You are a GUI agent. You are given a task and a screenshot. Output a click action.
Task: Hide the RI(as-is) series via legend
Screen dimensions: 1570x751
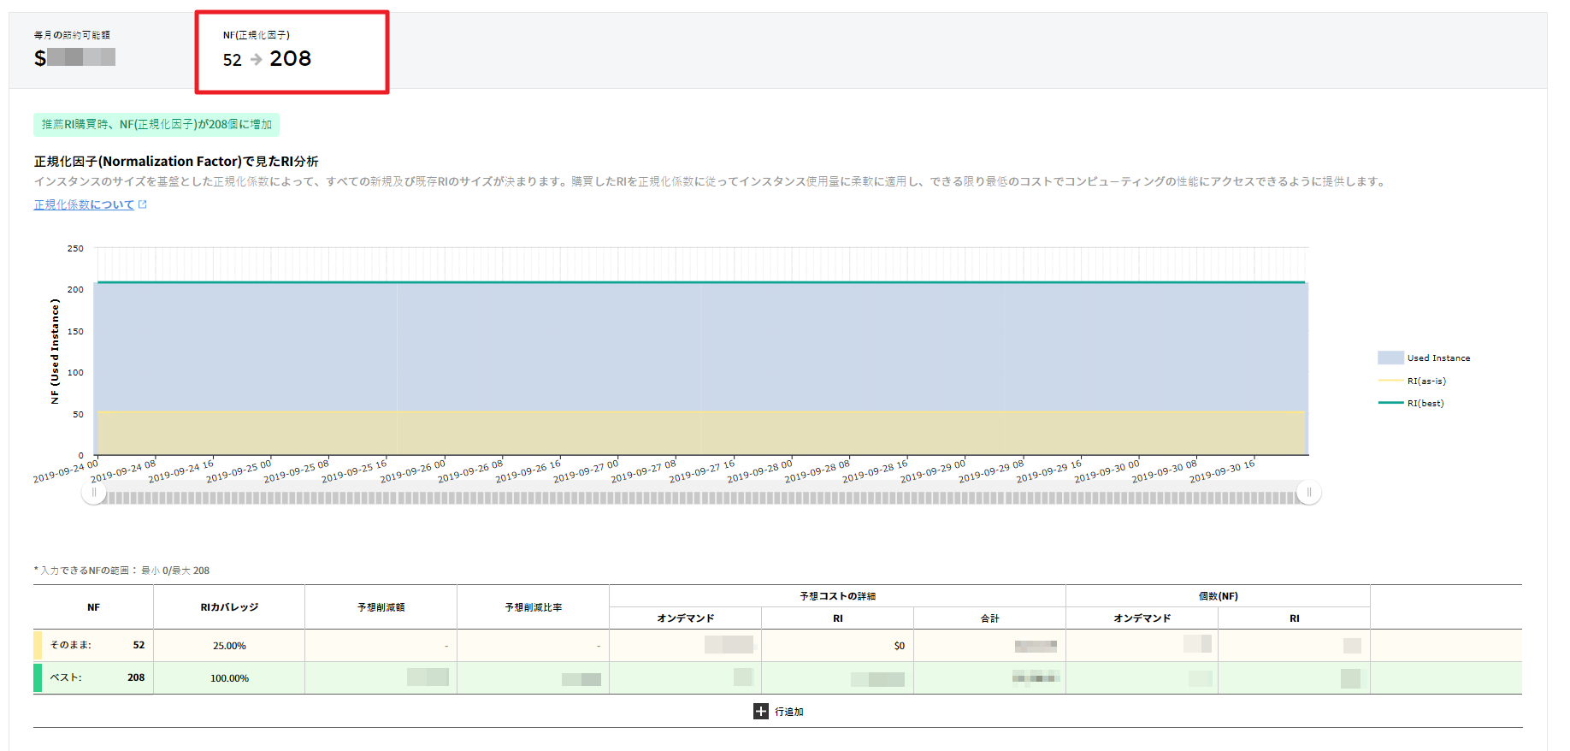coord(1413,381)
